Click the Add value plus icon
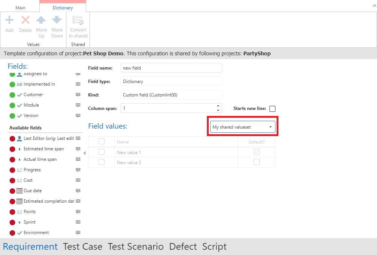 [x=9, y=20]
